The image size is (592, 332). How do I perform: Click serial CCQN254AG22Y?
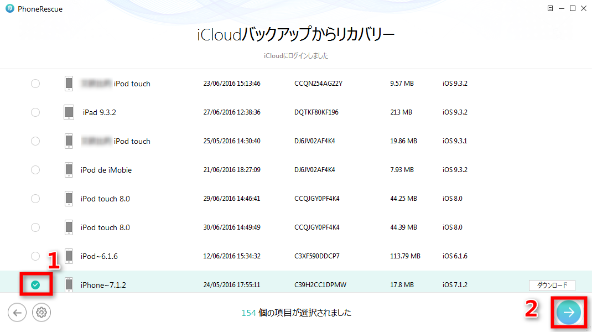click(318, 84)
